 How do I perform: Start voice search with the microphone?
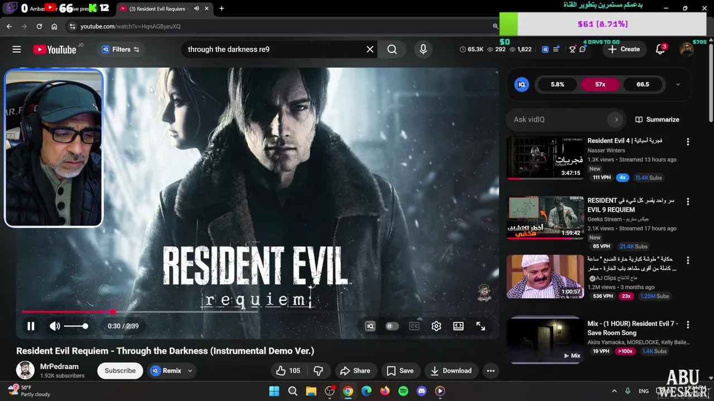[x=423, y=49]
